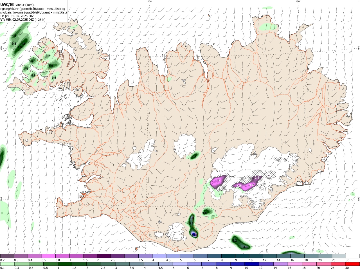The height and width of the screenshot is (270, 360).
Task: Pick the bright pink 0.5–0.8 snow swatch
Action: tap(49, 256)
